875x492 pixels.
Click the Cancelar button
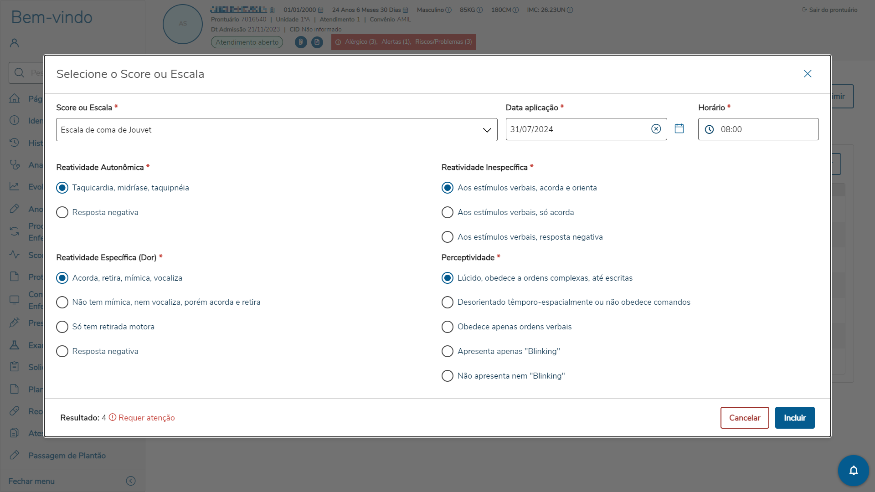744,418
